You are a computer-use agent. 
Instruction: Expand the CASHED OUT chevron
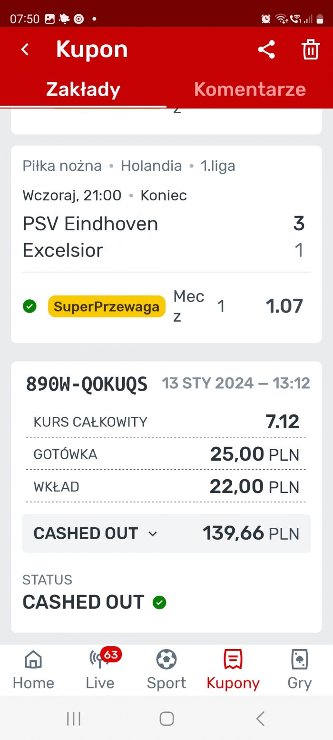click(x=152, y=534)
